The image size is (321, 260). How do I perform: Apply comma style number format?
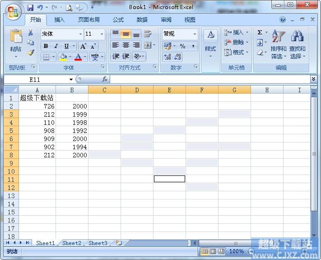(x=193, y=46)
